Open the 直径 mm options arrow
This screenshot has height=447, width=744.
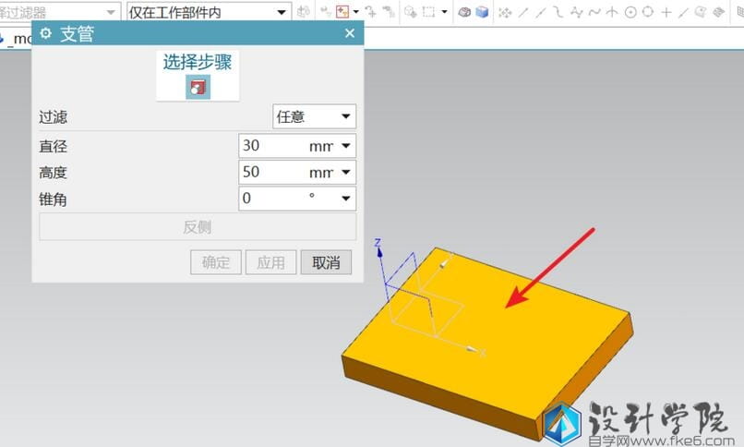pos(346,146)
